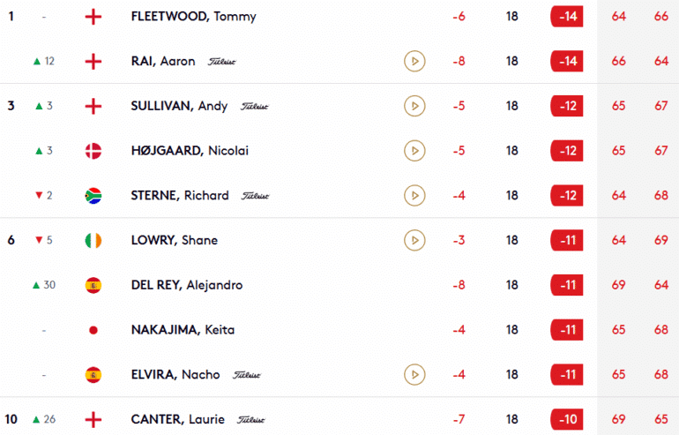Click the Titleist logo next to Rai
Image resolution: width=679 pixels, height=435 pixels.
pyautogui.click(x=222, y=62)
